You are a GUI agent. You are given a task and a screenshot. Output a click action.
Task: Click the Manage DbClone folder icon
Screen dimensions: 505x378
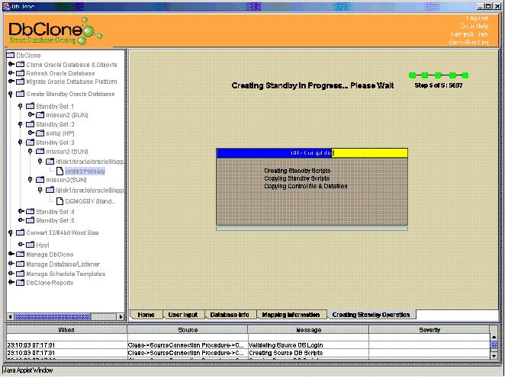[21, 254]
